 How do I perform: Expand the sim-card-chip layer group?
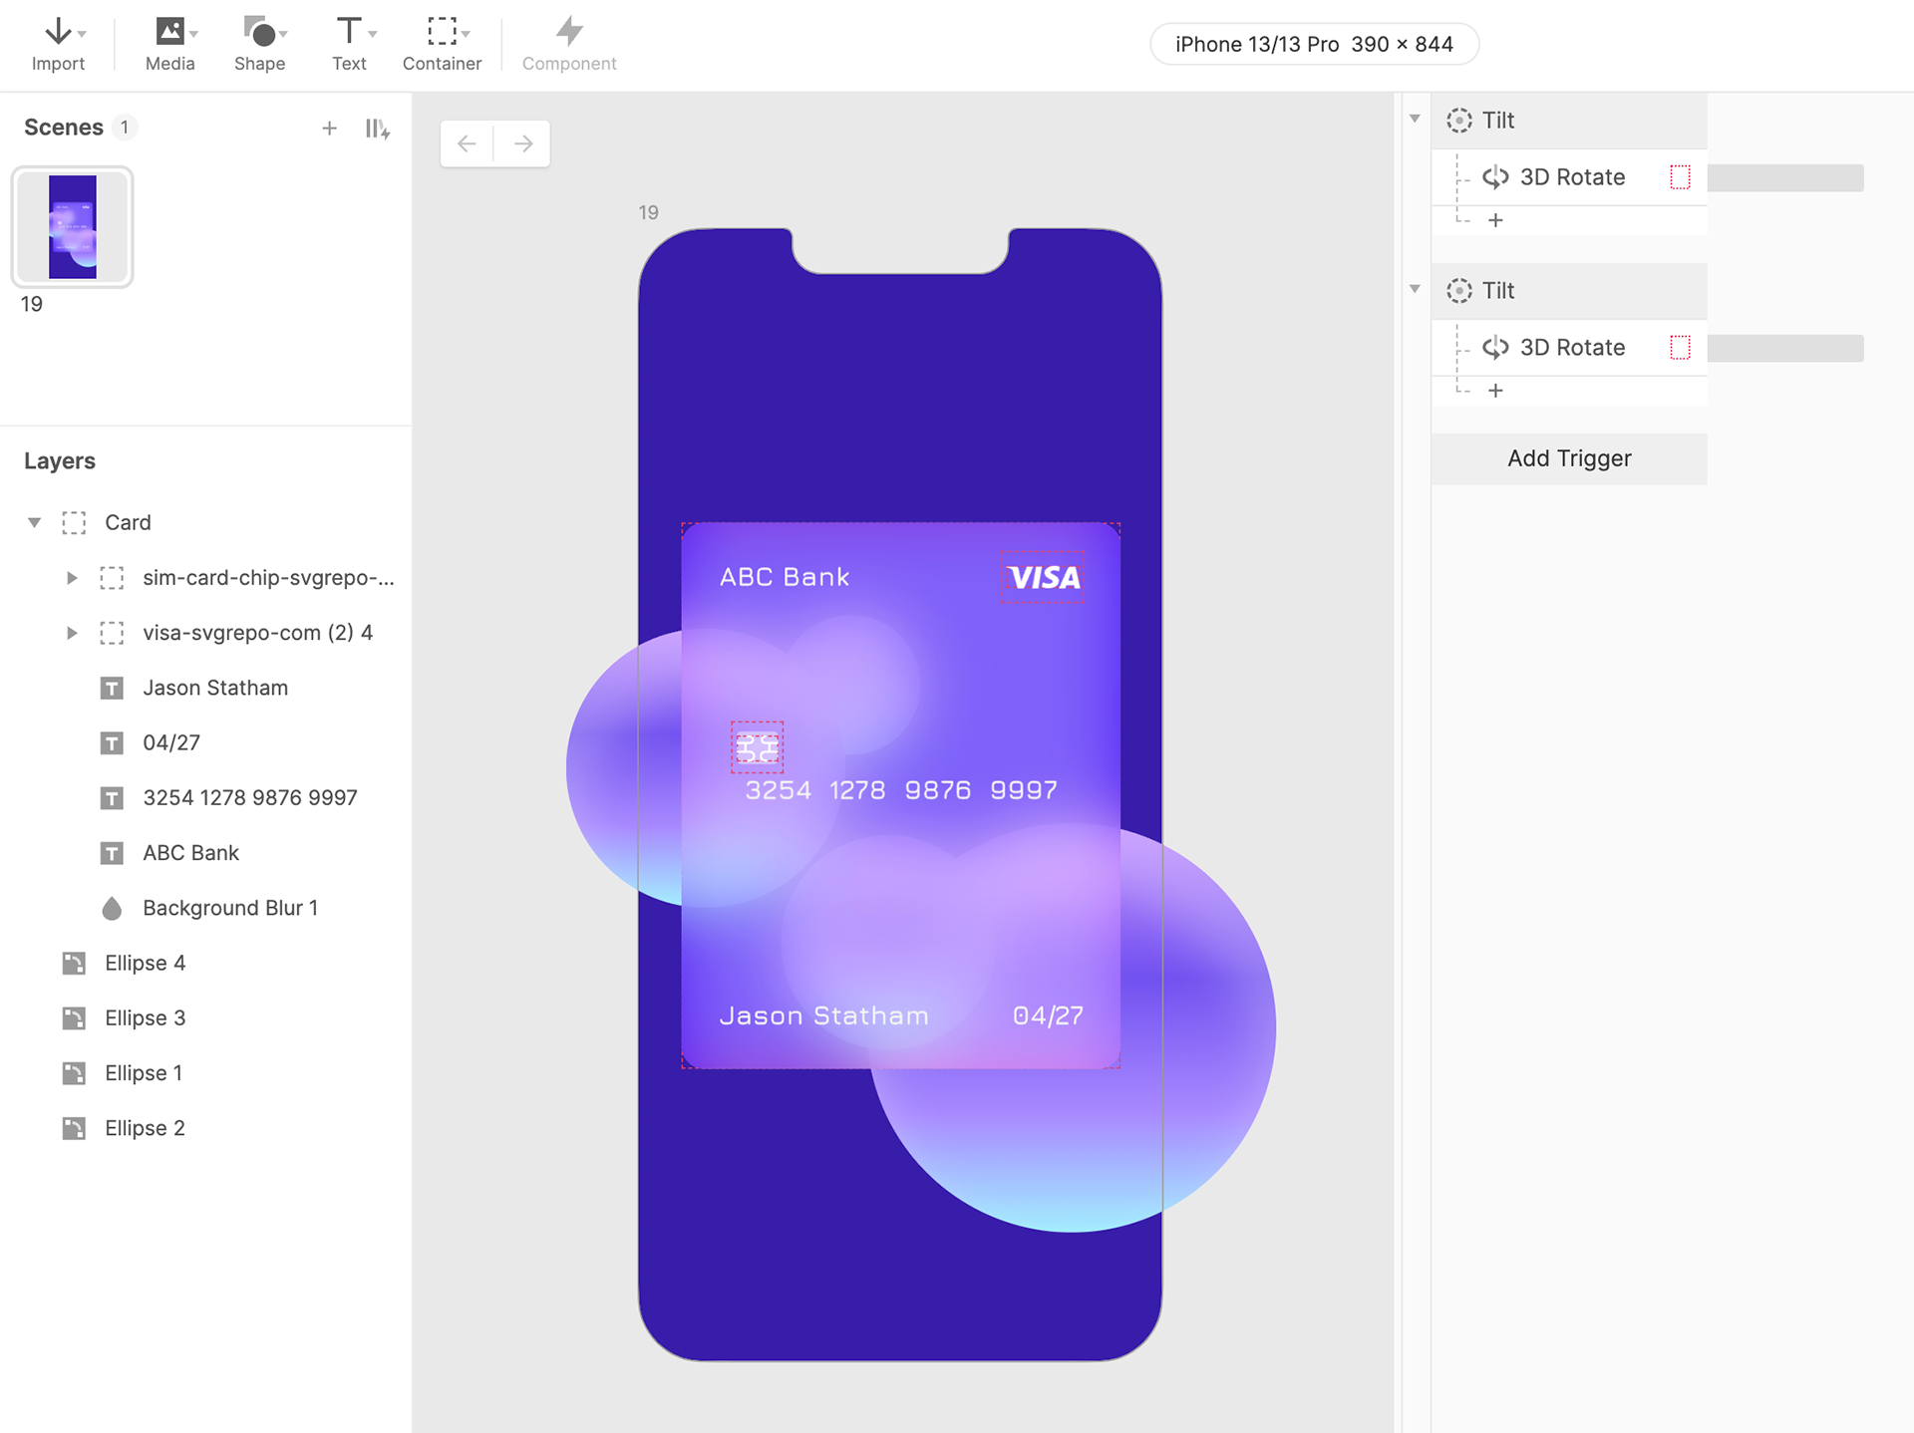(x=72, y=578)
